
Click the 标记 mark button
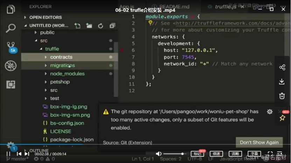[197, 154]
